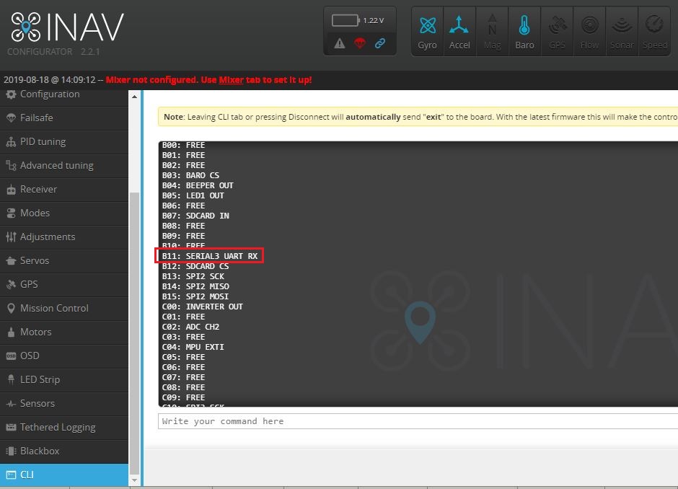
Task: Click the warning triangle icon in header
Action: 340,43
